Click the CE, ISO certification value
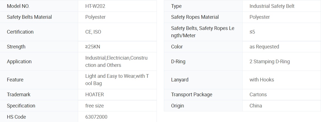Image resolution: width=321 pixels, height=122 pixels. [x=93, y=32]
